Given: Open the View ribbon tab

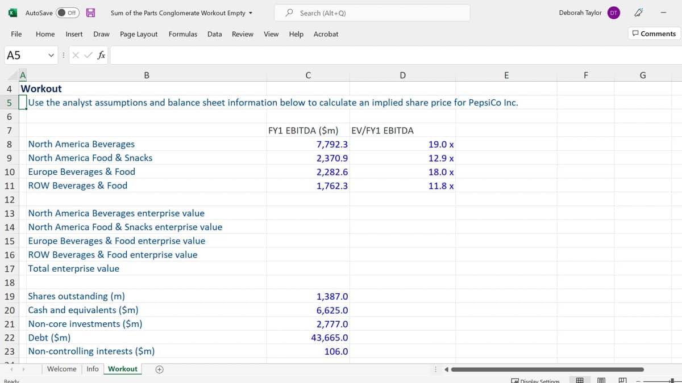Looking at the screenshot, I should coord(271,34).
